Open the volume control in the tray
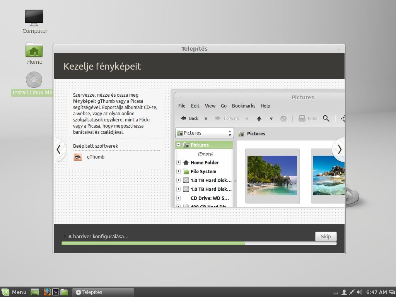Viewport: 396px width, 297px height. [359, 292]
